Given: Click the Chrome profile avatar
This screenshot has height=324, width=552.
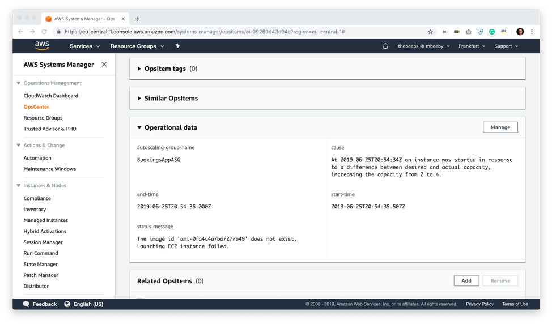Looking at the screenshot, I should coord(520,32).
